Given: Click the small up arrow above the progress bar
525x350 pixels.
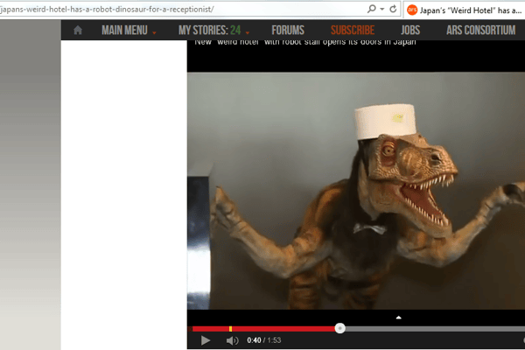Looking at the screenshot, I should point(398,317).
